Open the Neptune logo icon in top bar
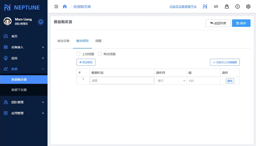 click(x=205, y=7)
